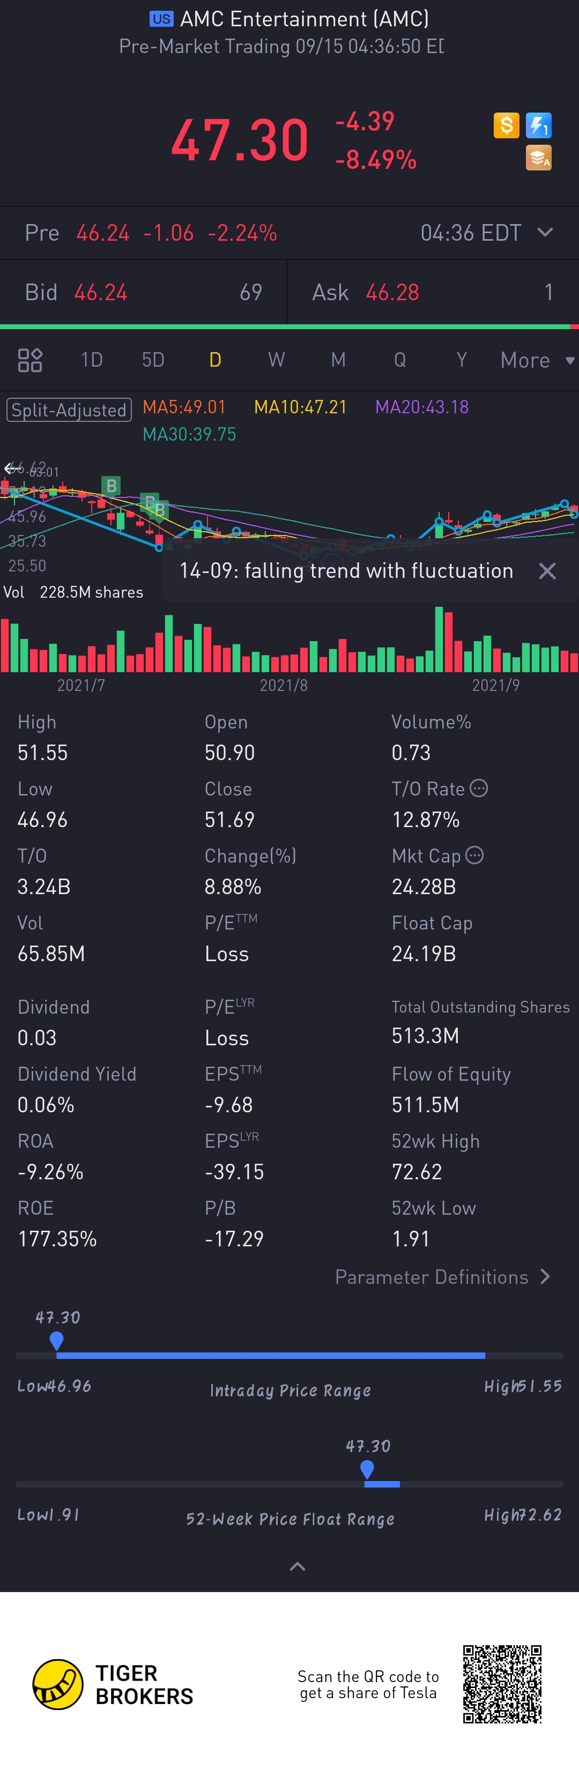Open the More timeframe dropdown
Viewport: 579px width, 1777px height.
[538, 360]
